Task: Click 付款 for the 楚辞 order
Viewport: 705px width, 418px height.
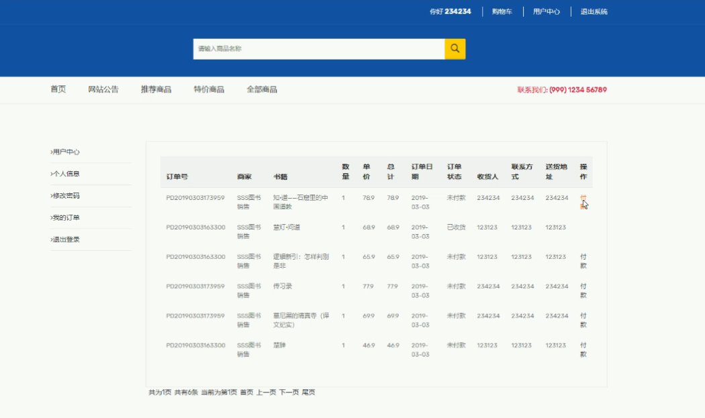Action: pyautogui.click(x=583, y=350)
